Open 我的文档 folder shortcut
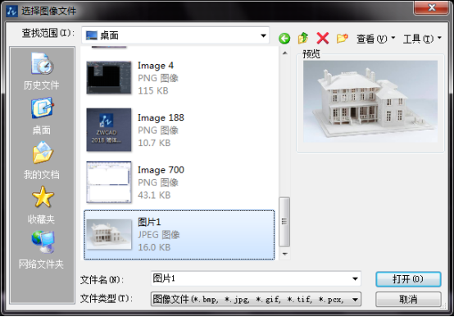The height and width of the screenshot is (317, 454). point(42,161)
